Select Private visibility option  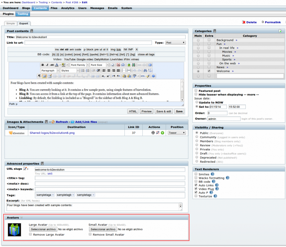point(197,149)
